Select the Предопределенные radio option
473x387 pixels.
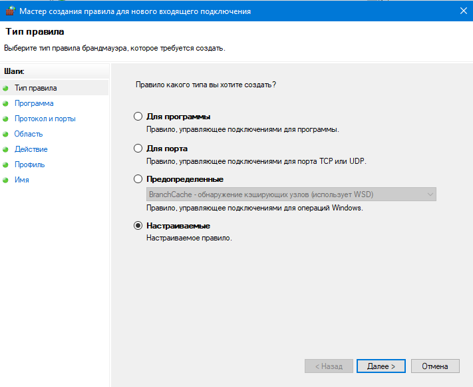[x=138, y=179]
